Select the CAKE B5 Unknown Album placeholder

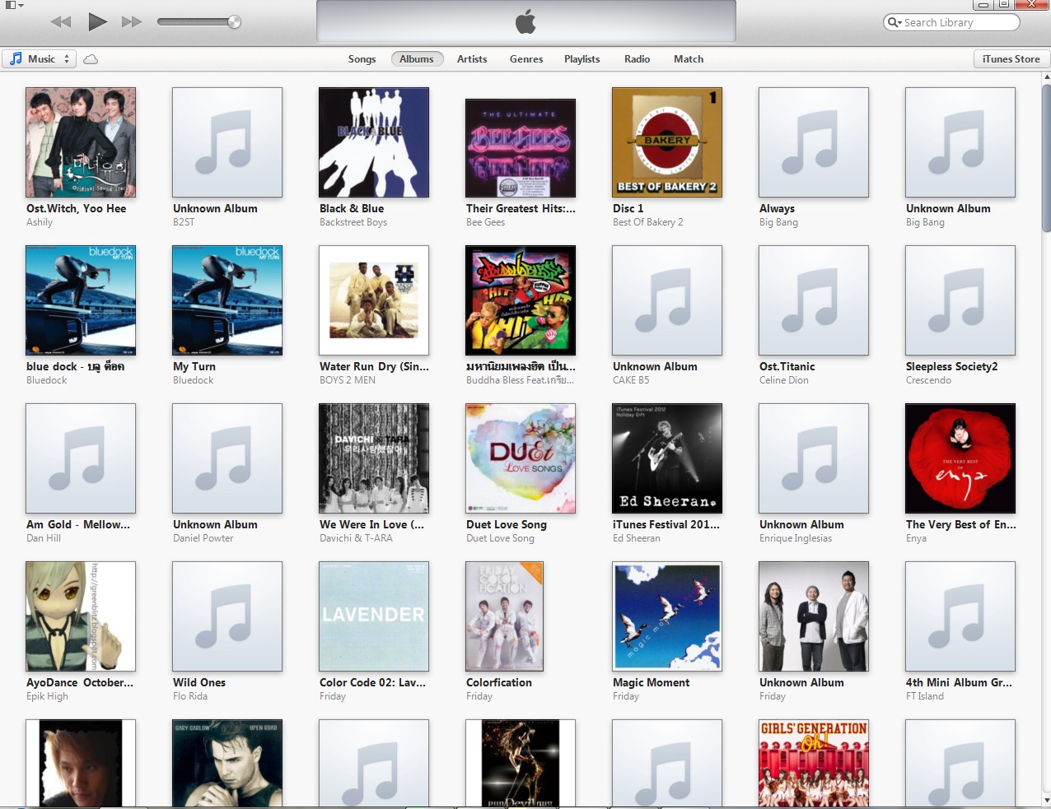[667, 300]
